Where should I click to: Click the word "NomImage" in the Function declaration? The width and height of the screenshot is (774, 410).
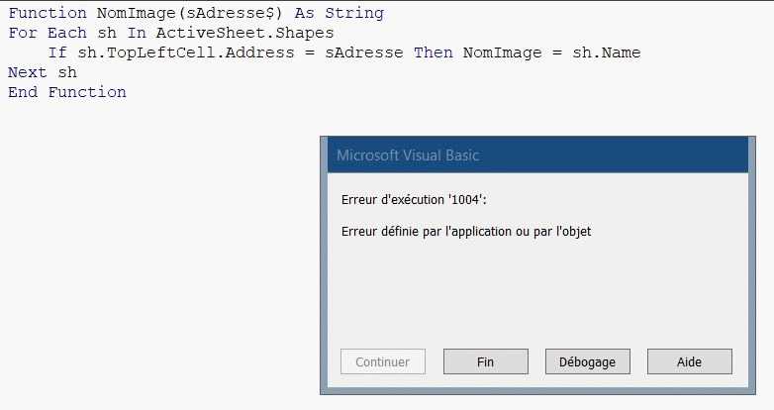click(136, 14)
